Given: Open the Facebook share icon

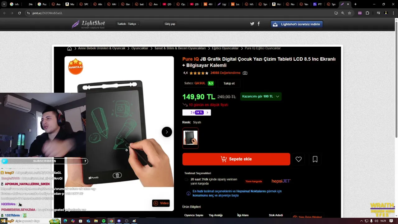Looking at the screenshot, I should [x=258, y=24].
